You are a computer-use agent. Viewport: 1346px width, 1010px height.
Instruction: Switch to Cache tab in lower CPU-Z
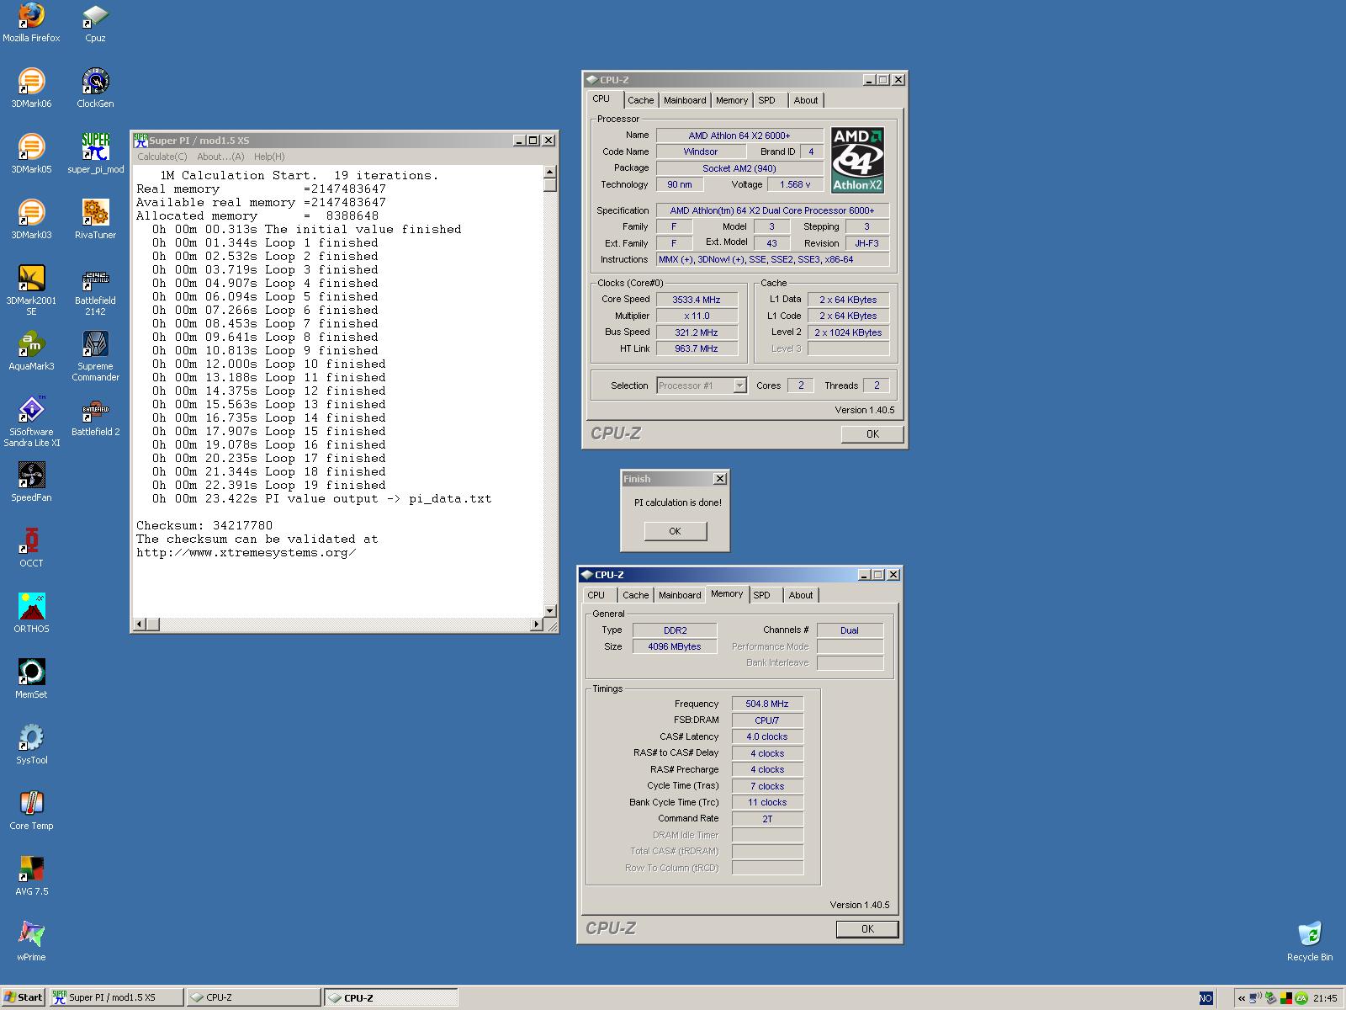pos(635,595)
